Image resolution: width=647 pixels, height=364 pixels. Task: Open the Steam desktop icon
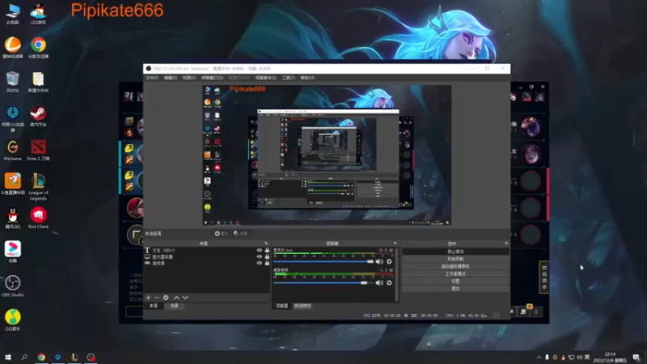point(38,116)
